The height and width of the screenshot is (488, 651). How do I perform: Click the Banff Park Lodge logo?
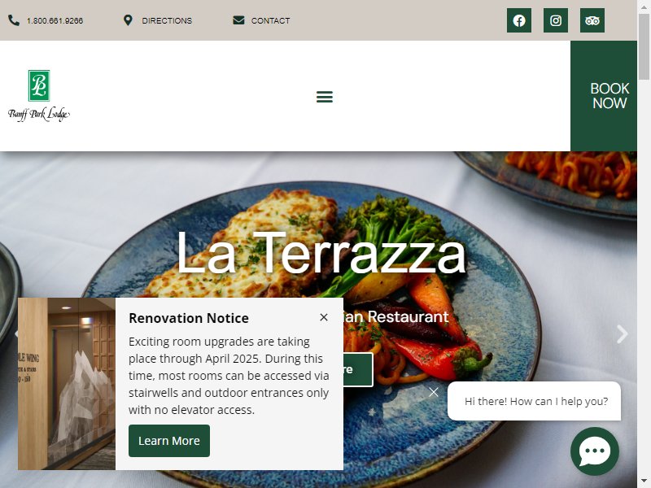[x=39, y=96]
